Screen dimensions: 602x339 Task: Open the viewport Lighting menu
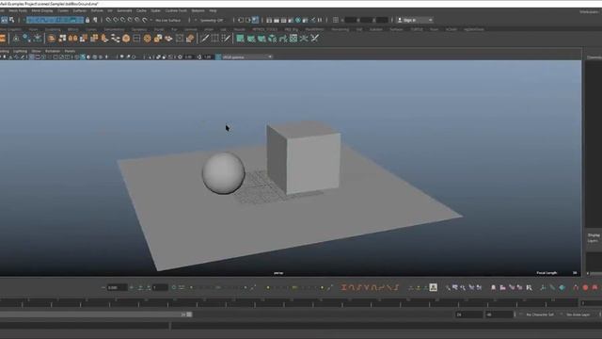(21, 51)
